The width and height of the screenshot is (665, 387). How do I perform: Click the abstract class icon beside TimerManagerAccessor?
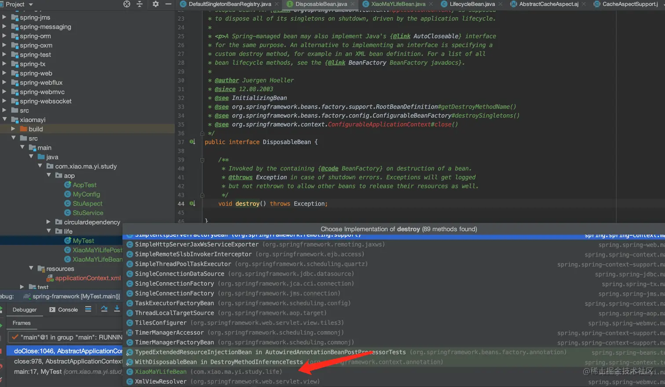coord(130,332)
